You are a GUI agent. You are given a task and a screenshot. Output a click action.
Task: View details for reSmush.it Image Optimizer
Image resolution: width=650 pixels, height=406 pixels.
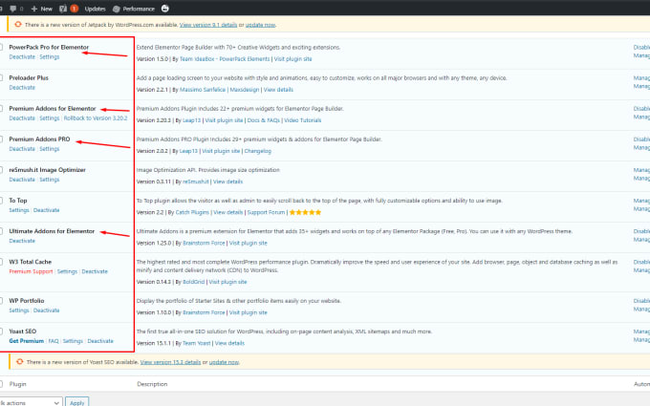228,182
